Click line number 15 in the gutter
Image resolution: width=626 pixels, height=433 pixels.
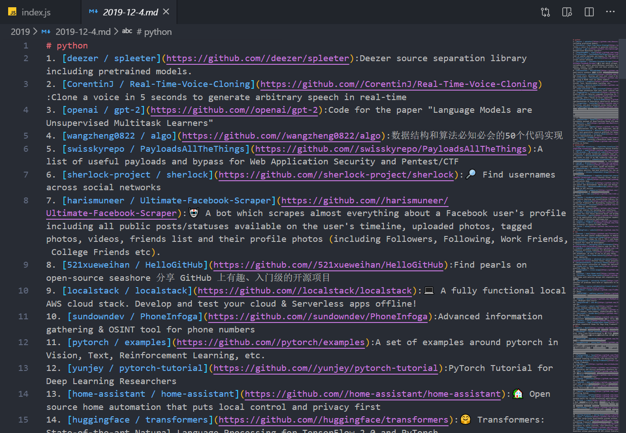(24, 420)
